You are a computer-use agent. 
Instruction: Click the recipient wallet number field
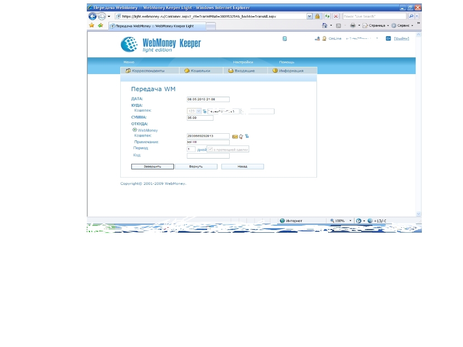point(223,111)
